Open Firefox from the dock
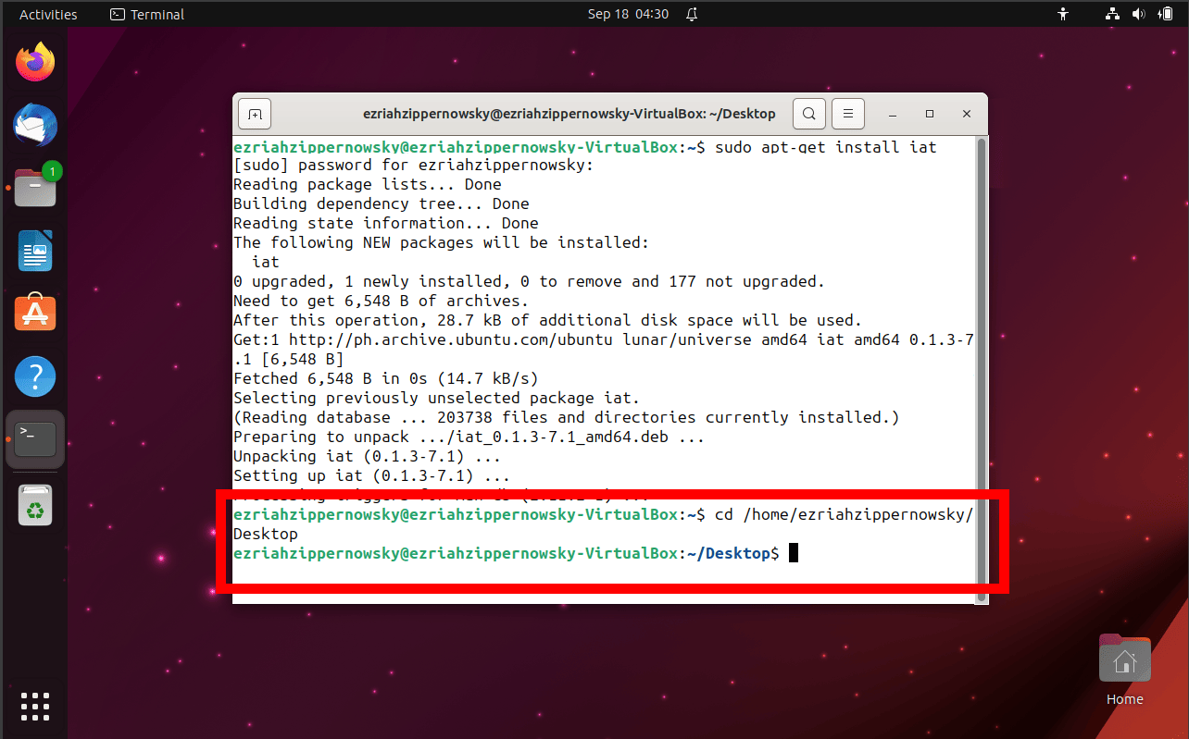The height and width of the screenshot is (739, 1189). 34,60
